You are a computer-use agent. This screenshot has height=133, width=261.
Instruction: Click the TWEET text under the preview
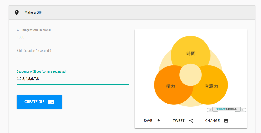point(179,121)
